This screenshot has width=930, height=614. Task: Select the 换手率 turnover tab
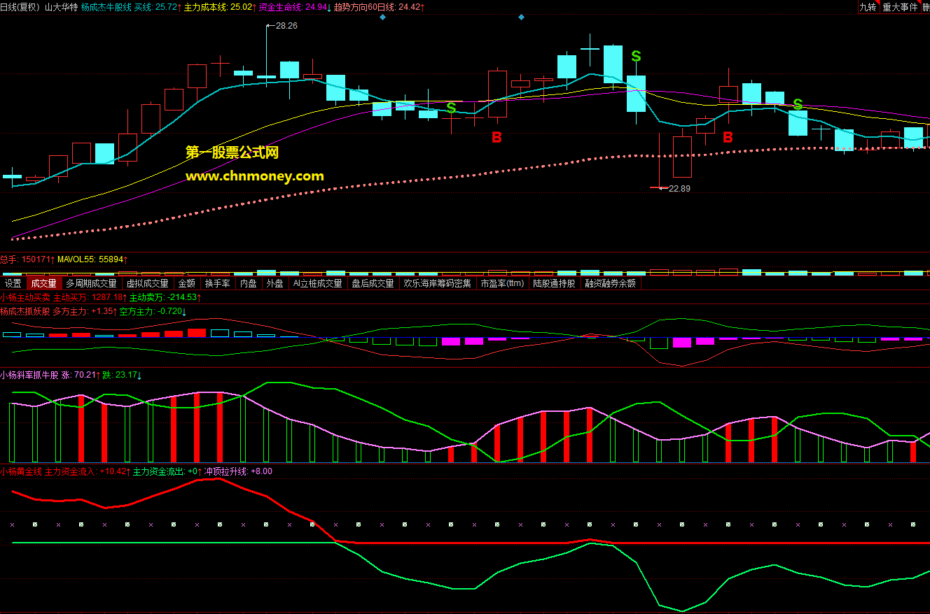(217, 283)
